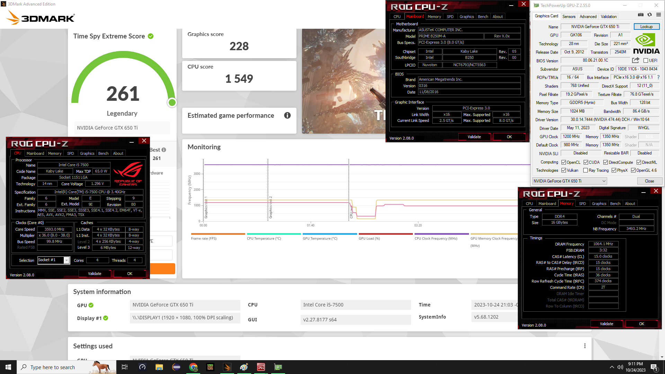The height and width of the screenshot is (374, 665).
Task: Switch to 3DMark taskbar icon
Action: [x=227, y=367]
